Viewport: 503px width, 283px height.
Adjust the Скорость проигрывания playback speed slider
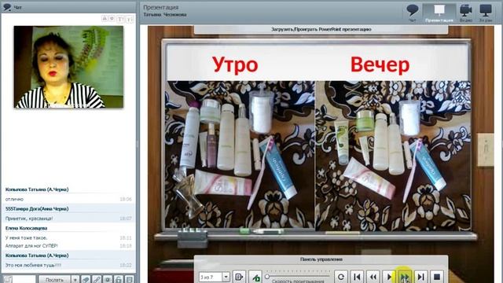tap(297, 276)
